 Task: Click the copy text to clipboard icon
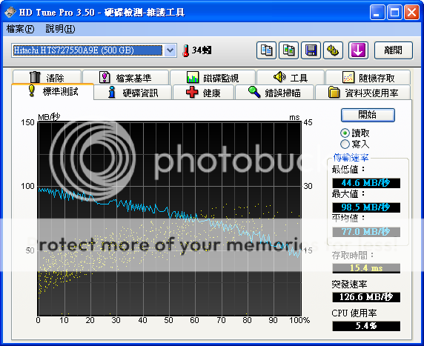(266, 50)
